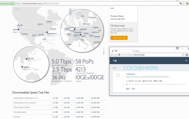This screenshot has height=119, width=189.
Task: Click the user profile icon in downloads window
Action: 177,48
